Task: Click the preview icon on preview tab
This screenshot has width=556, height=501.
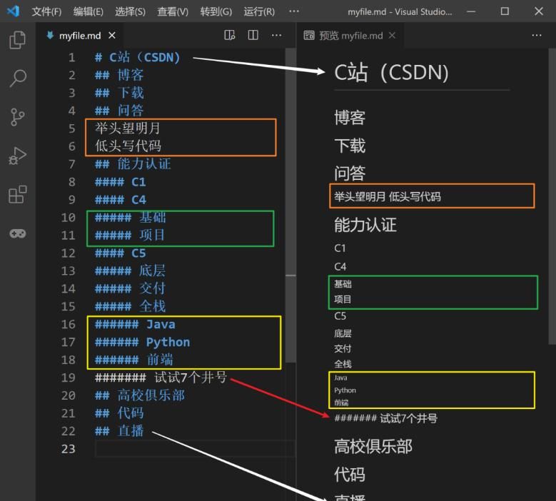Action: [309, 35]
